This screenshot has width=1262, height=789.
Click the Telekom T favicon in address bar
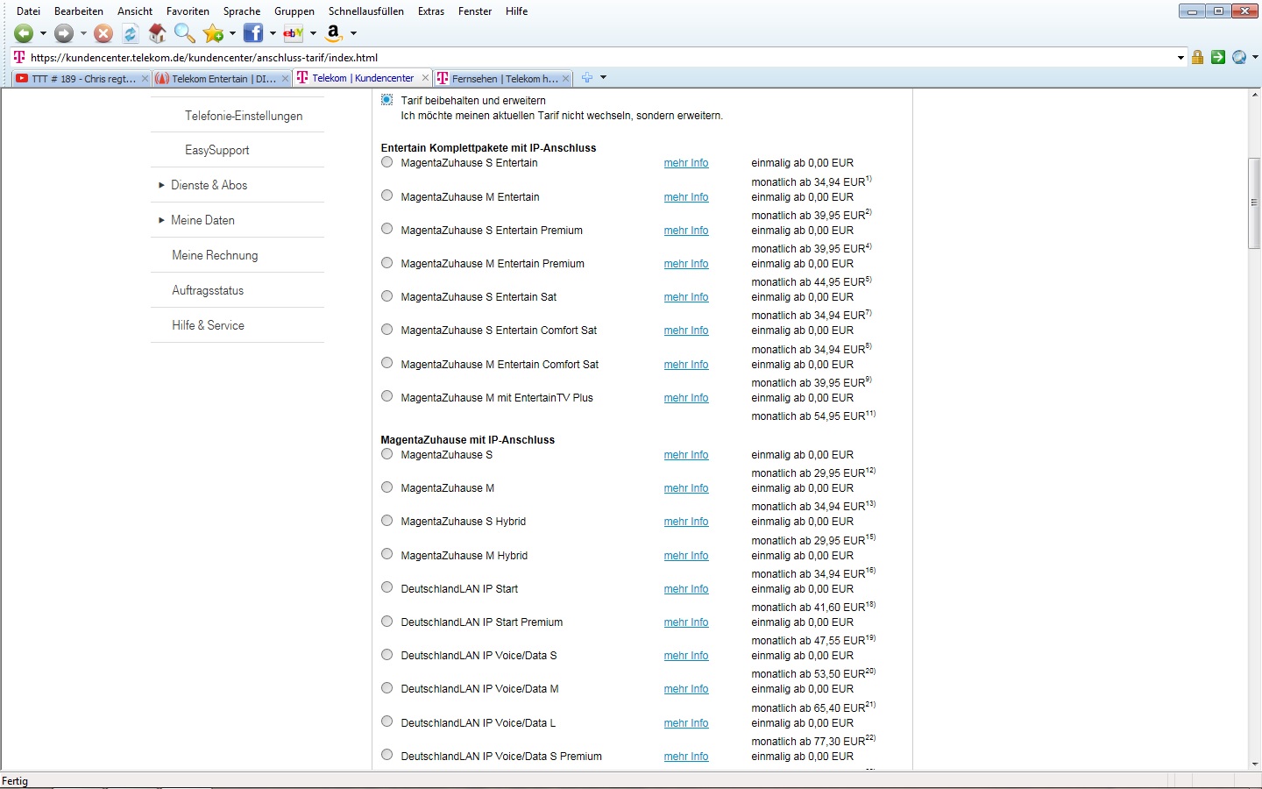(x=19, y=57)
